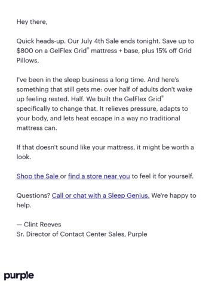Click the purple logo at the bottom

(19, 275)
